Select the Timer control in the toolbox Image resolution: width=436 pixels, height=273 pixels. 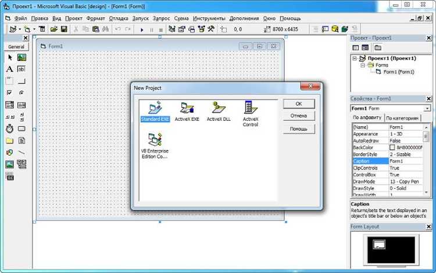coord(10,128)
